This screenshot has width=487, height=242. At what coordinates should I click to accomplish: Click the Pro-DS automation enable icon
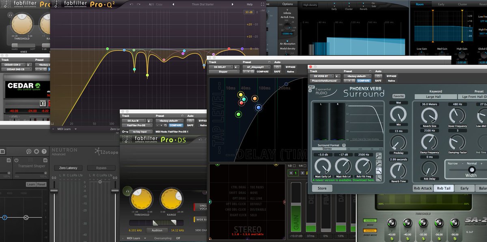coord(190,121)
